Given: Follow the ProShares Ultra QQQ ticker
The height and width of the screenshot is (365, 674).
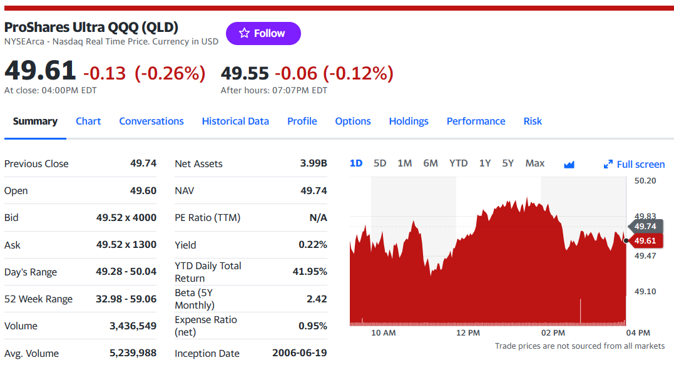Looking at the screenshot, I should point(263,34).
